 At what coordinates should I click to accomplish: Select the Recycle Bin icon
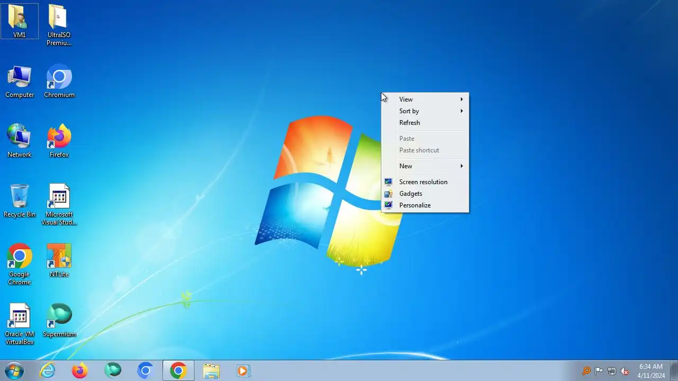[x=20, y=201]
